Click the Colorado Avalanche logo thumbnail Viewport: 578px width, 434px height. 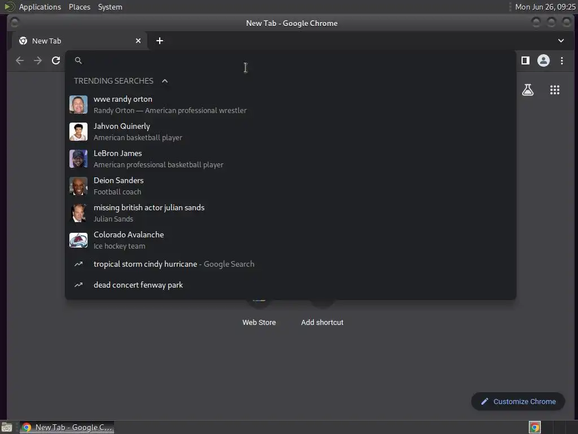click(x=78, y=240)
